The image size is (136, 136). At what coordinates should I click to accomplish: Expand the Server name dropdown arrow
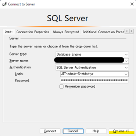[126, 61]
